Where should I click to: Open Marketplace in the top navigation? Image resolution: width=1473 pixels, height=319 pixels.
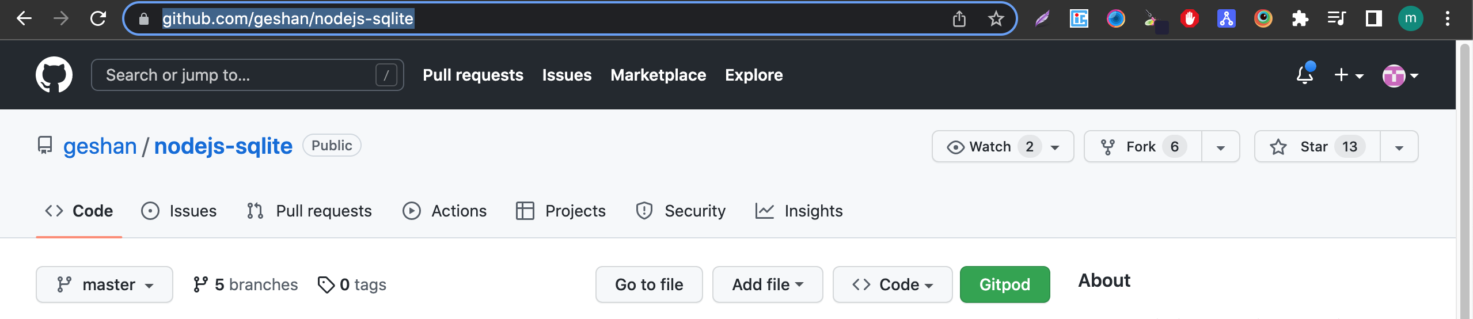click(x=658, y=75)
